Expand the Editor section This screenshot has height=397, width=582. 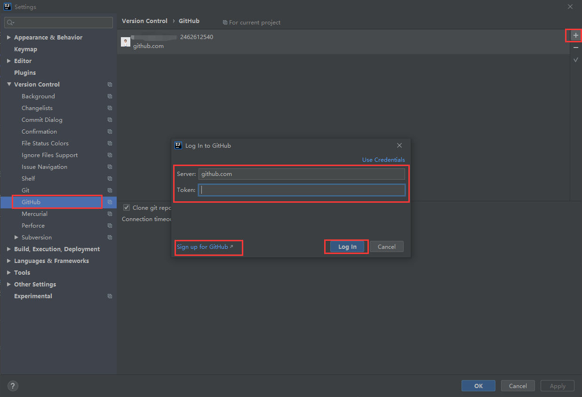pyautogui.click(x=9, y=61)
